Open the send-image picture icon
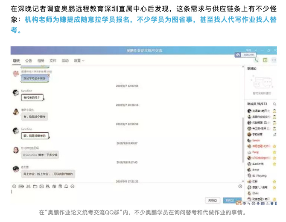 41,186
